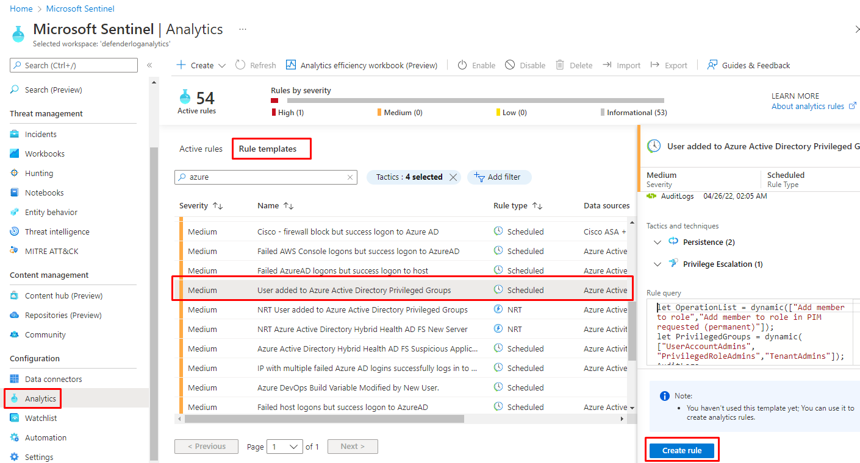Image resolution: width=860 pixels, height=463 pixels.
Task: Collapse the left navigation pane
Action: tap(149, 65)
